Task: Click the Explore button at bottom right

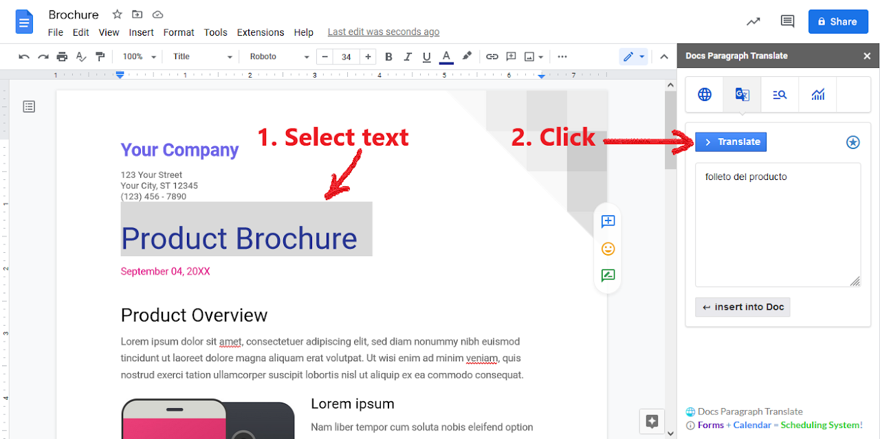Action: coord(652,421)
